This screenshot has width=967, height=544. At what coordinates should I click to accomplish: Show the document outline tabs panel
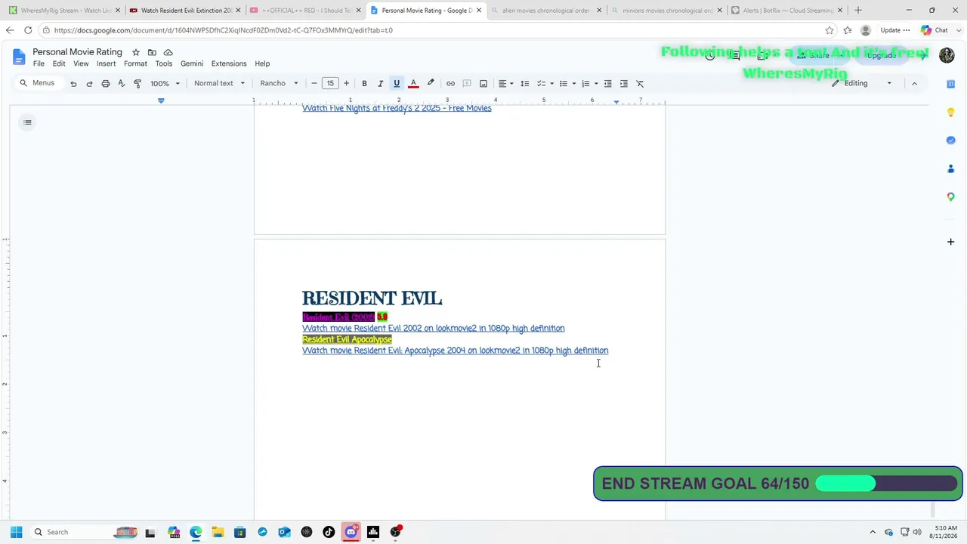tap(27, 122)
